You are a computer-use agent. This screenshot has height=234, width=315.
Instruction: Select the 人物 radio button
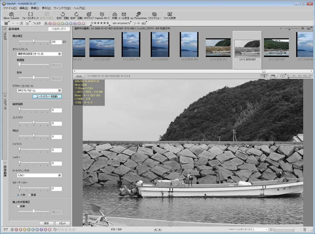[18, 195]
